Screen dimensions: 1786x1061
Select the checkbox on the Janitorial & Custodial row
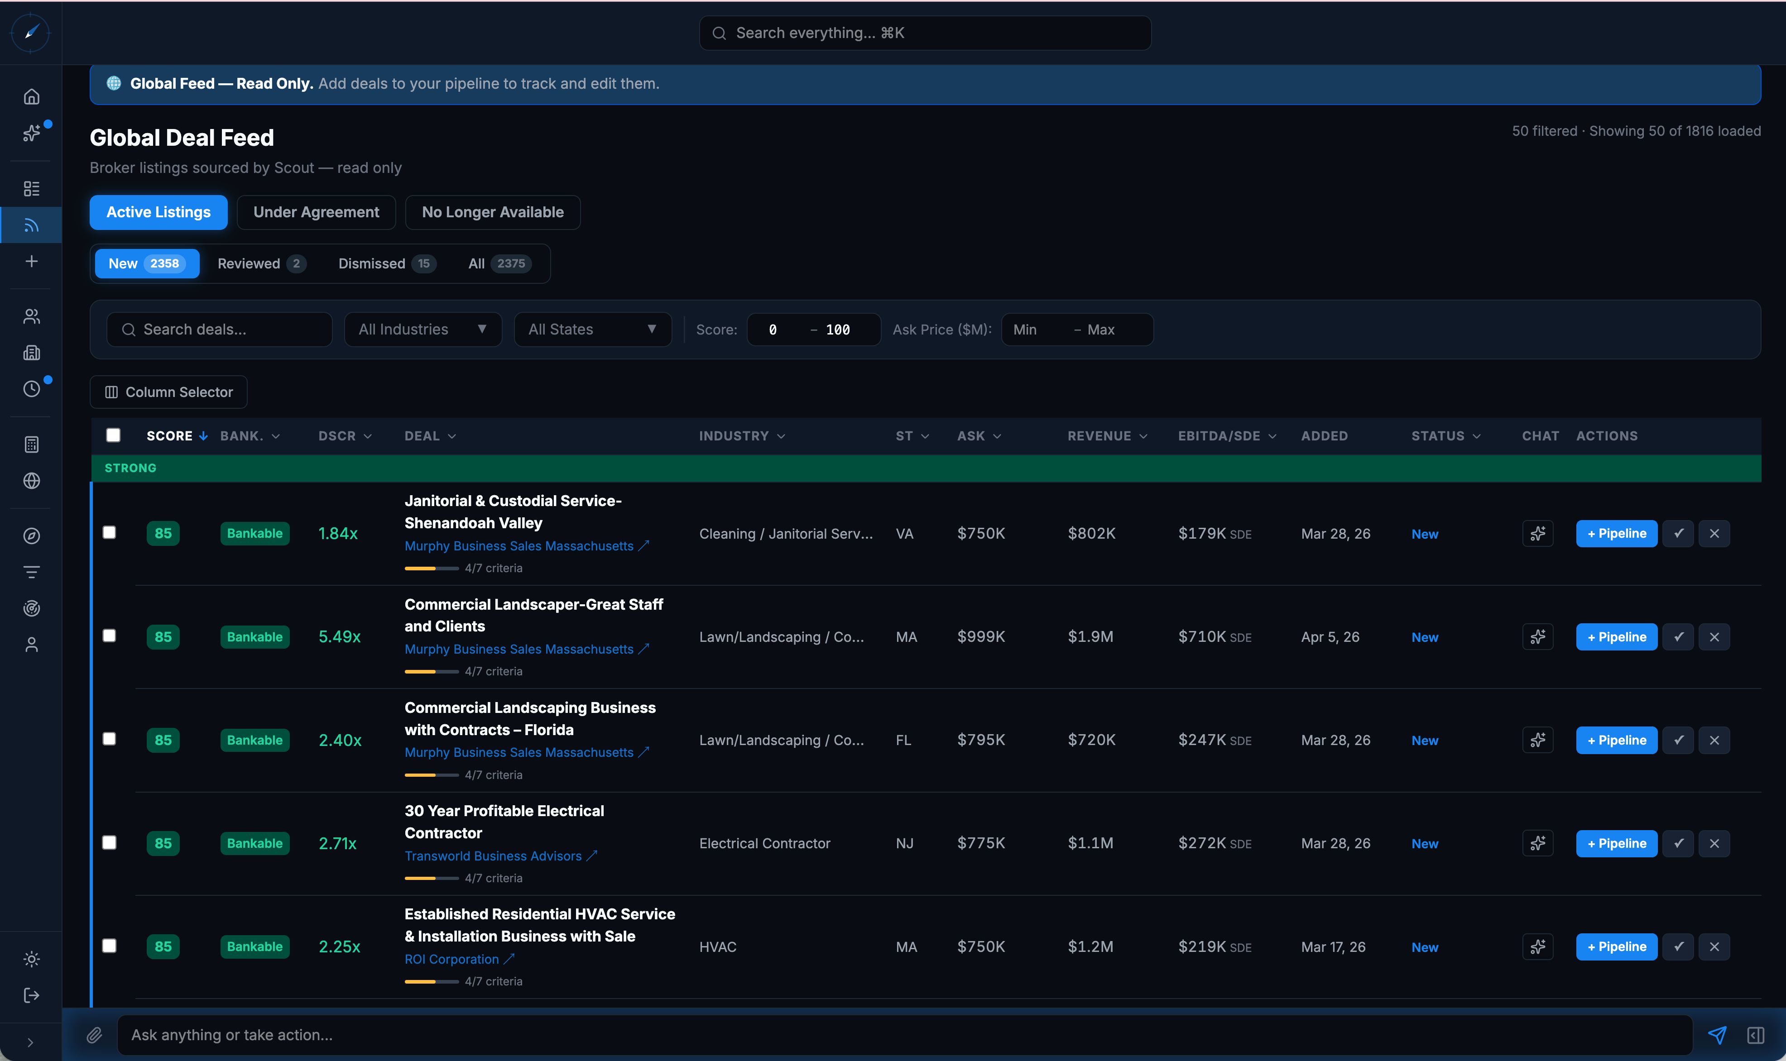pos(110,533)
